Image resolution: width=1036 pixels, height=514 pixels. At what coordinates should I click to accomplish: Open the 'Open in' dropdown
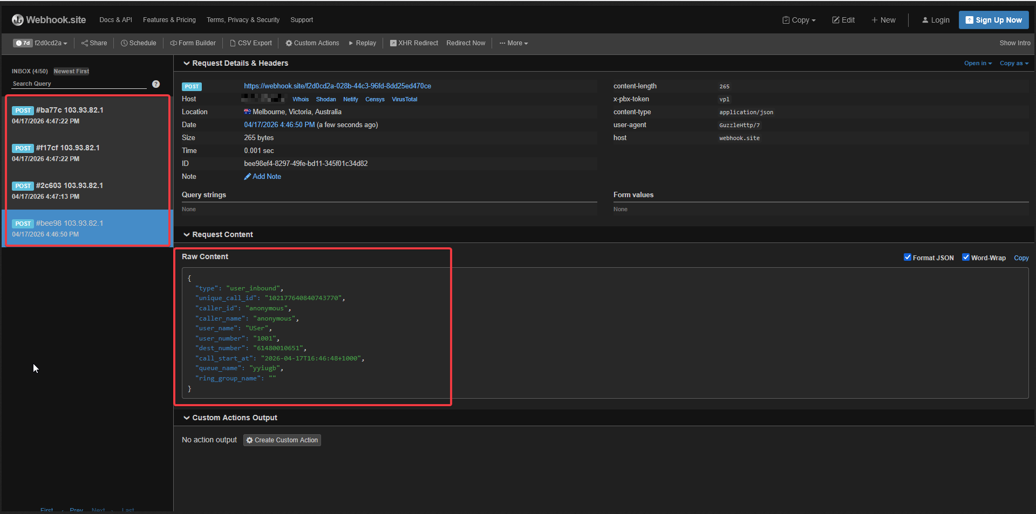click(978, 63)
